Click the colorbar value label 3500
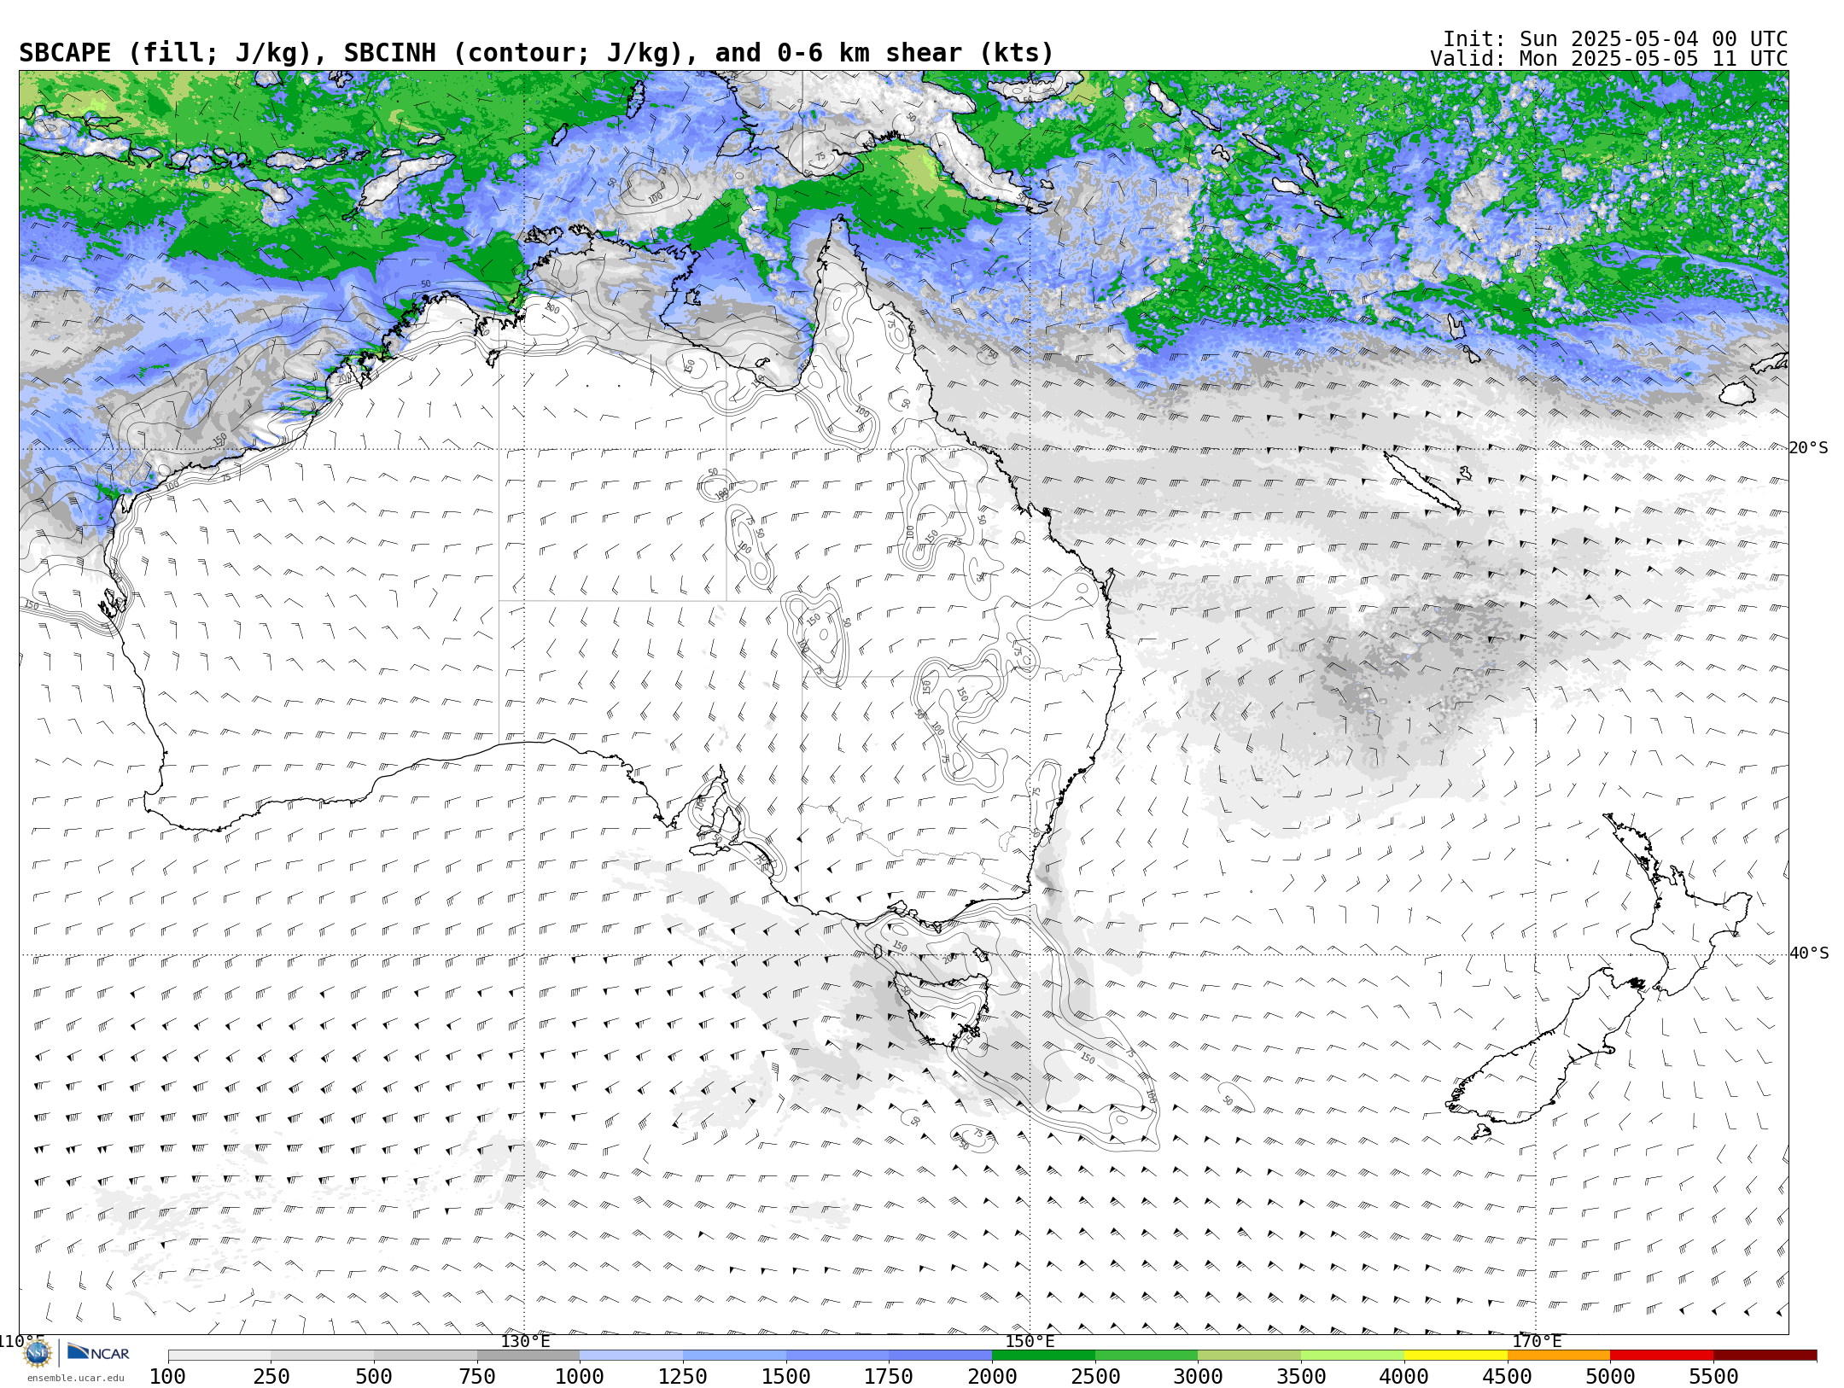Image resolution: width=1844 pixels, height=1388 pixels. coord(1301,1377)
